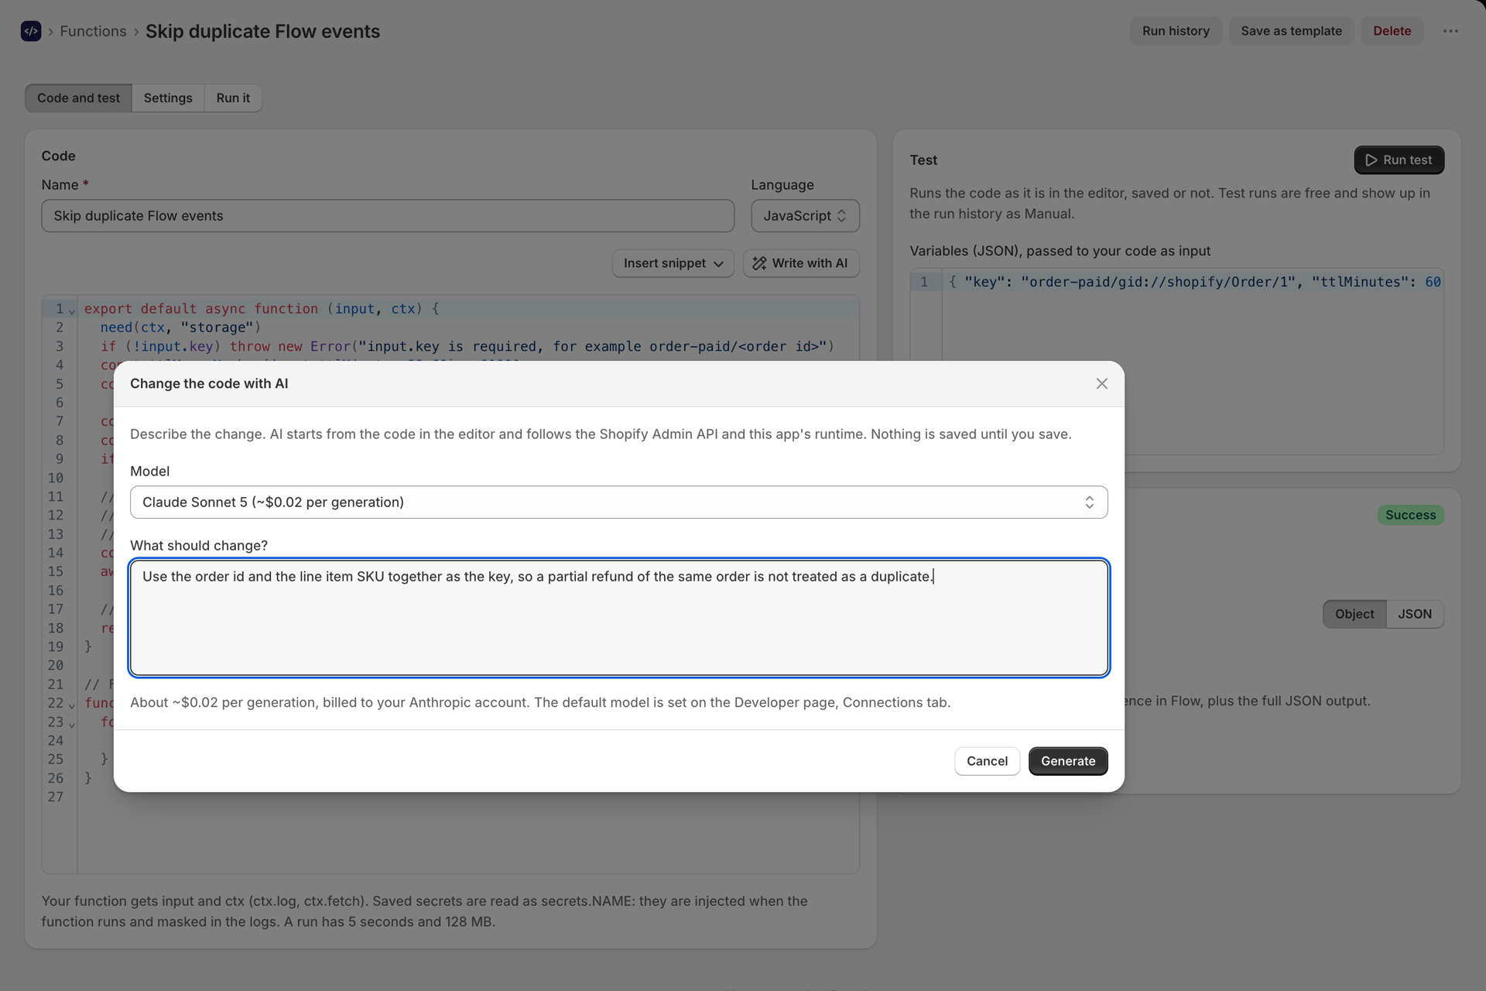The height and width of the screenshot is (991, 1486).
Task: Click the app code icon in breadcrumb
Action: point(31,31)
